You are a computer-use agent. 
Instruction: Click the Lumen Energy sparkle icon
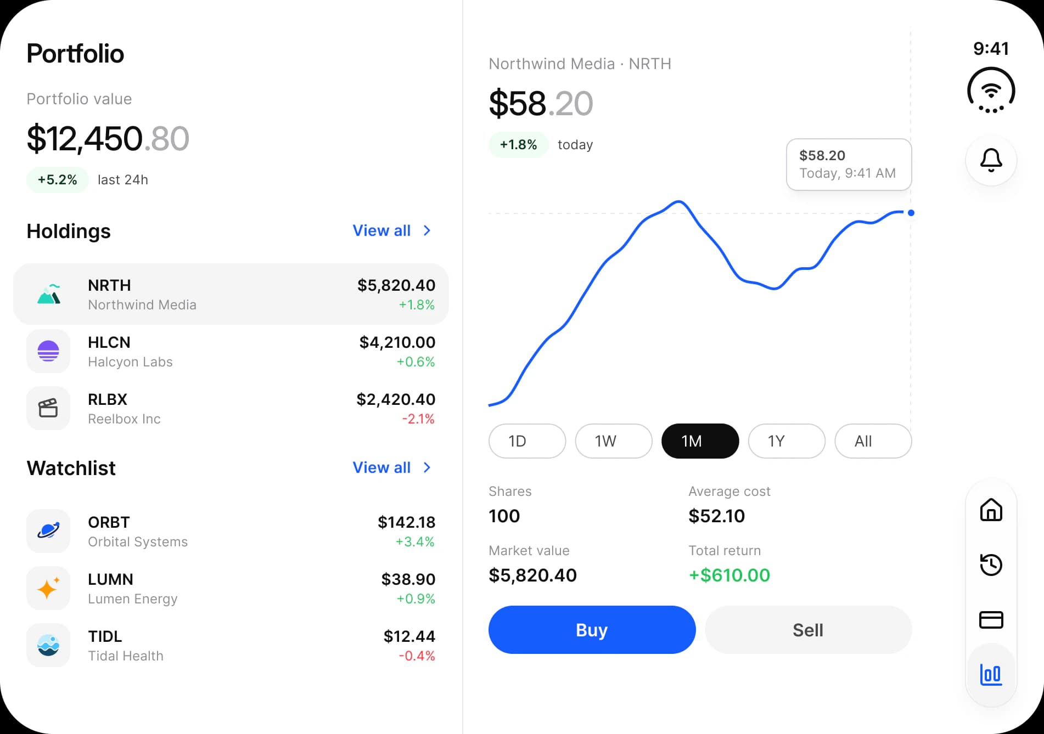point(48,588)
